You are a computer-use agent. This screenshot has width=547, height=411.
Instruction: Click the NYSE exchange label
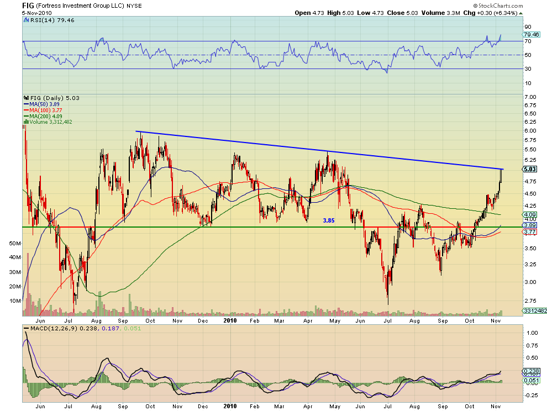[x=134, y=6]
